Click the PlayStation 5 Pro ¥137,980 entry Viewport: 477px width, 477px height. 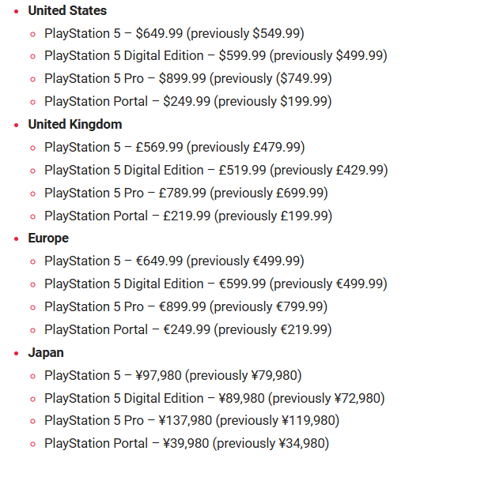[192, 421]
